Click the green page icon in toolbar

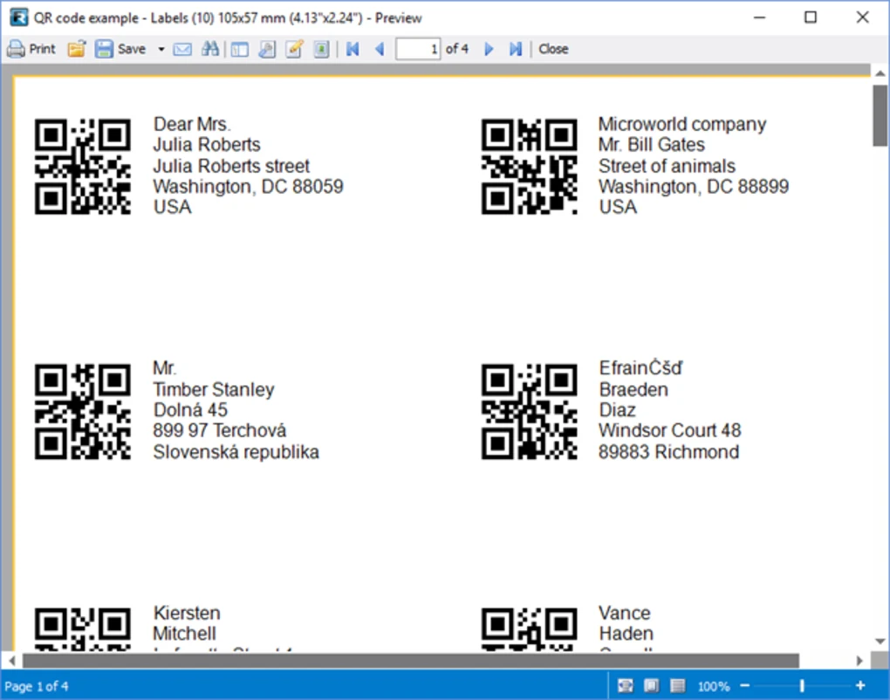coord(321,49)
